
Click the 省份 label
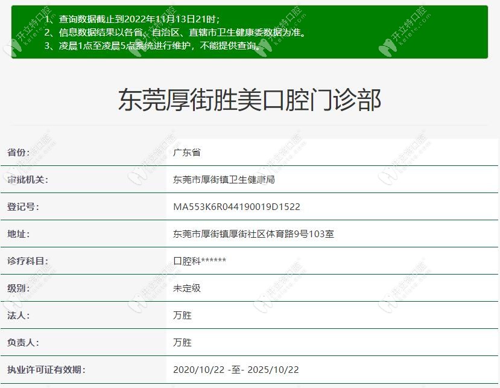pyautogui.click(x=19, y=152)
